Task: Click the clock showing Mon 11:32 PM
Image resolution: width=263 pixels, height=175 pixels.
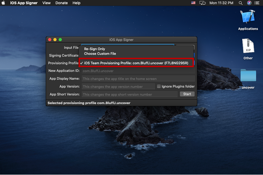Action: [x=221, y=3]
